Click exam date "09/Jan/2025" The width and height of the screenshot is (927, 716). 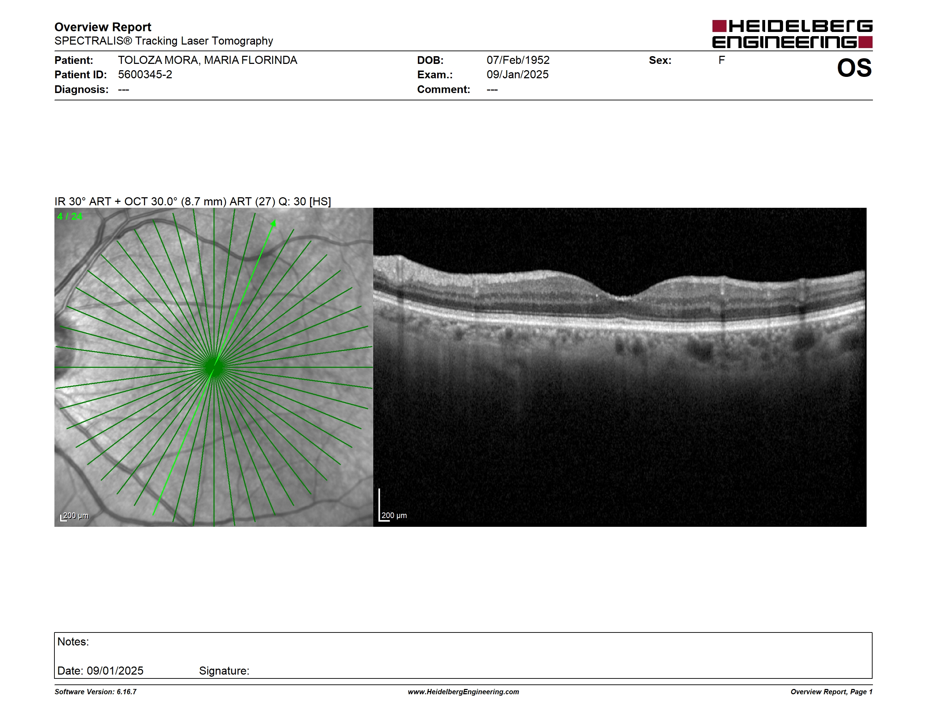pos(518,75)
